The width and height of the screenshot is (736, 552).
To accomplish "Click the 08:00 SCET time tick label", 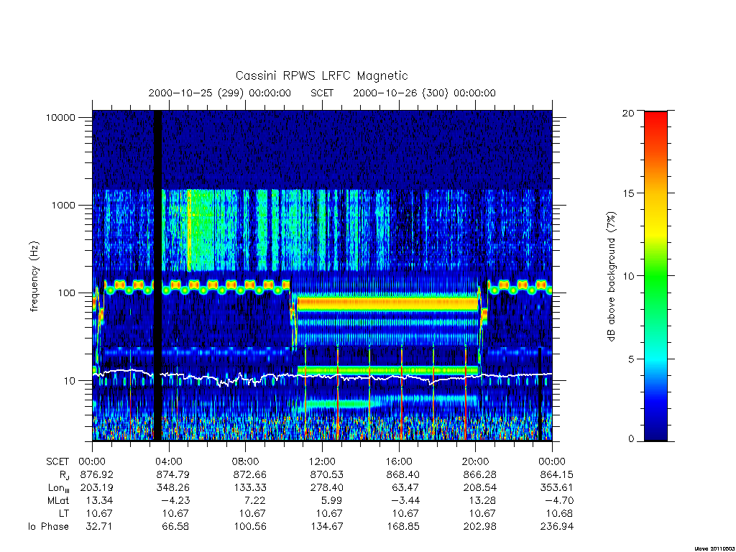I will pyautogui.click(x=246, y=461).
